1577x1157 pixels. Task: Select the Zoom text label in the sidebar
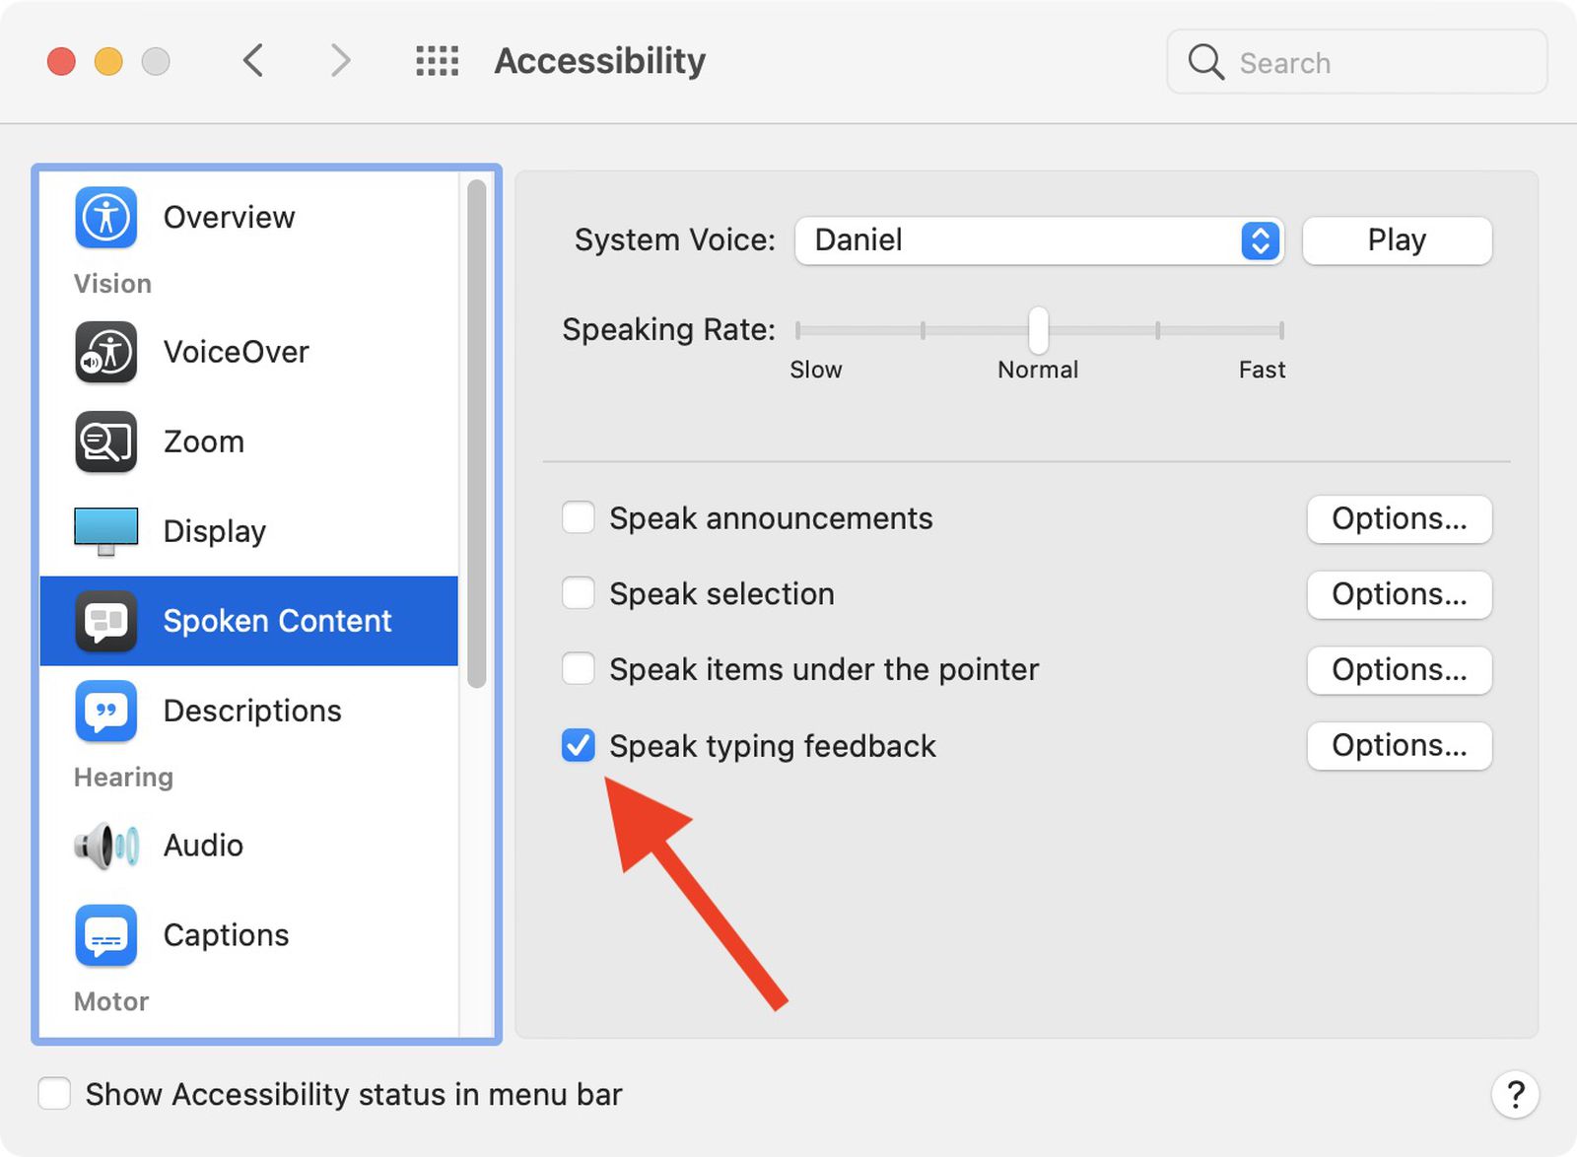(203, 442)
